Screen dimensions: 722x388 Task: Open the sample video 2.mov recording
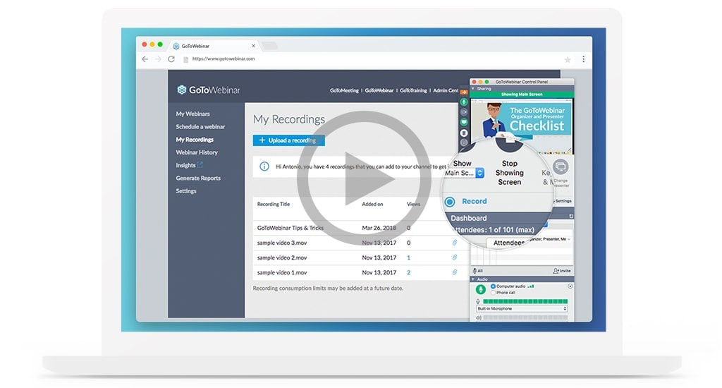(x=282, y=257)
